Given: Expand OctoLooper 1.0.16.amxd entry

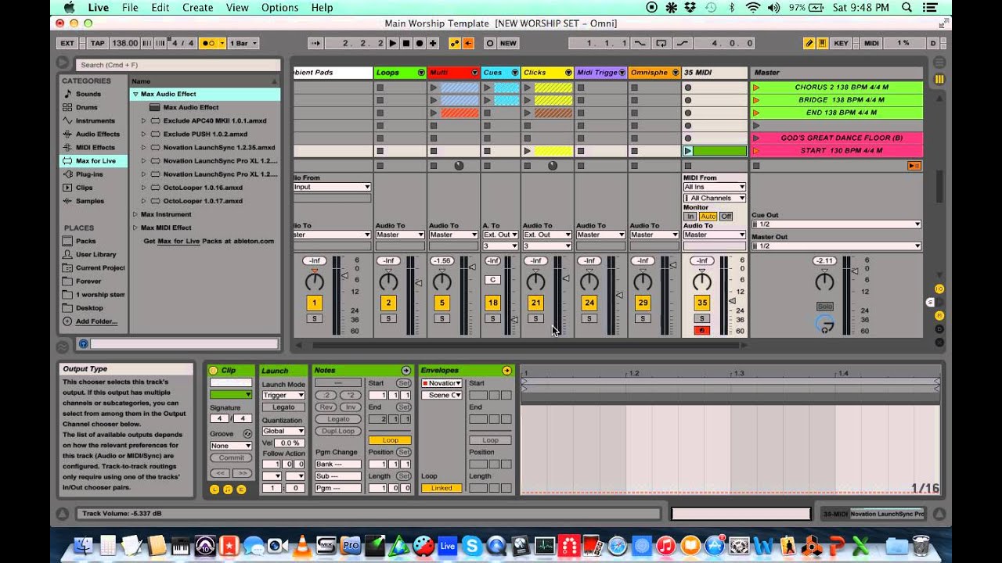Looking at the screenshot, I should 143,188.
